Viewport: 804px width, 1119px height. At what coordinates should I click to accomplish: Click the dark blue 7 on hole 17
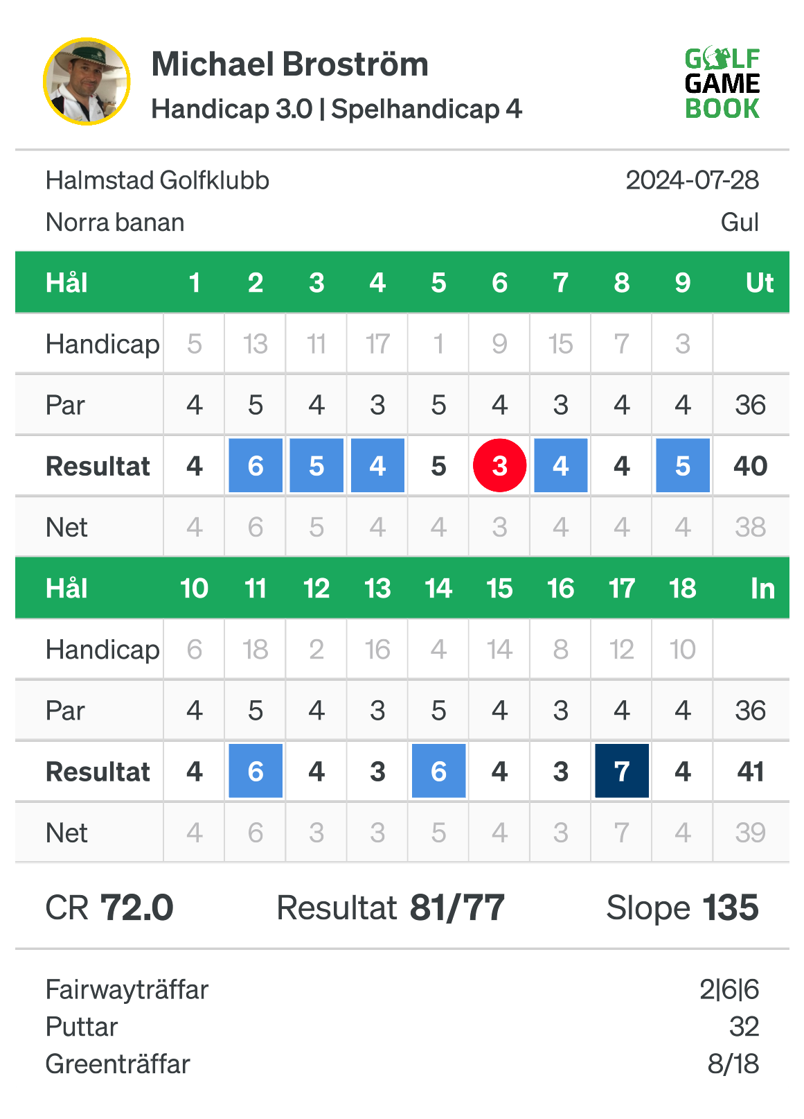coord(622,771)
